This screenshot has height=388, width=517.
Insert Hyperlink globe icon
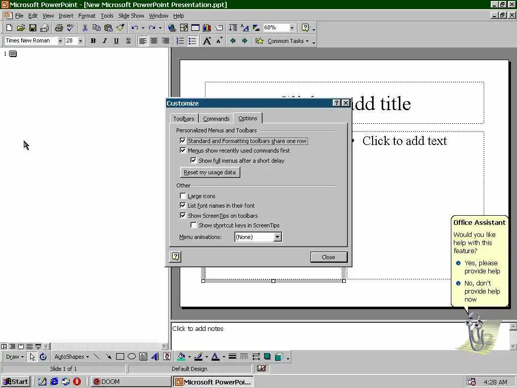pyautogui.click(x=172, y=28)
